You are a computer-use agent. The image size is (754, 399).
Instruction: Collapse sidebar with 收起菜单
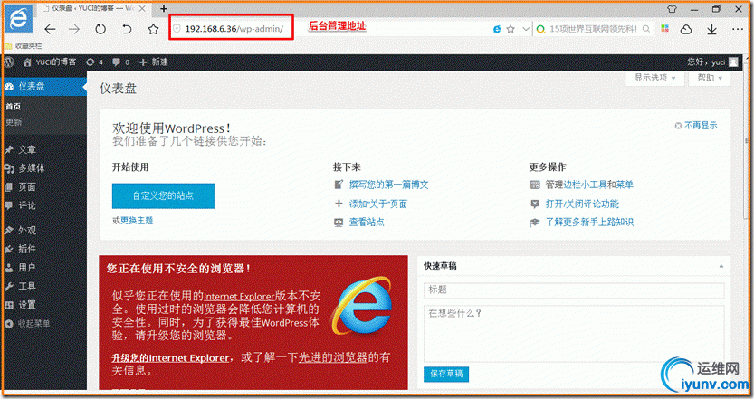pyautogui.click(x=28, y=324)
